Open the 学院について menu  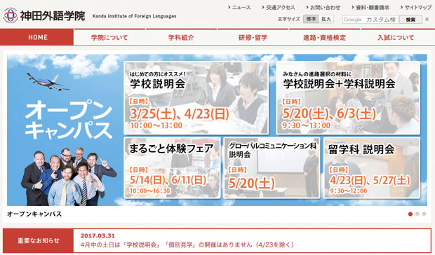click(x=109, y=37)
